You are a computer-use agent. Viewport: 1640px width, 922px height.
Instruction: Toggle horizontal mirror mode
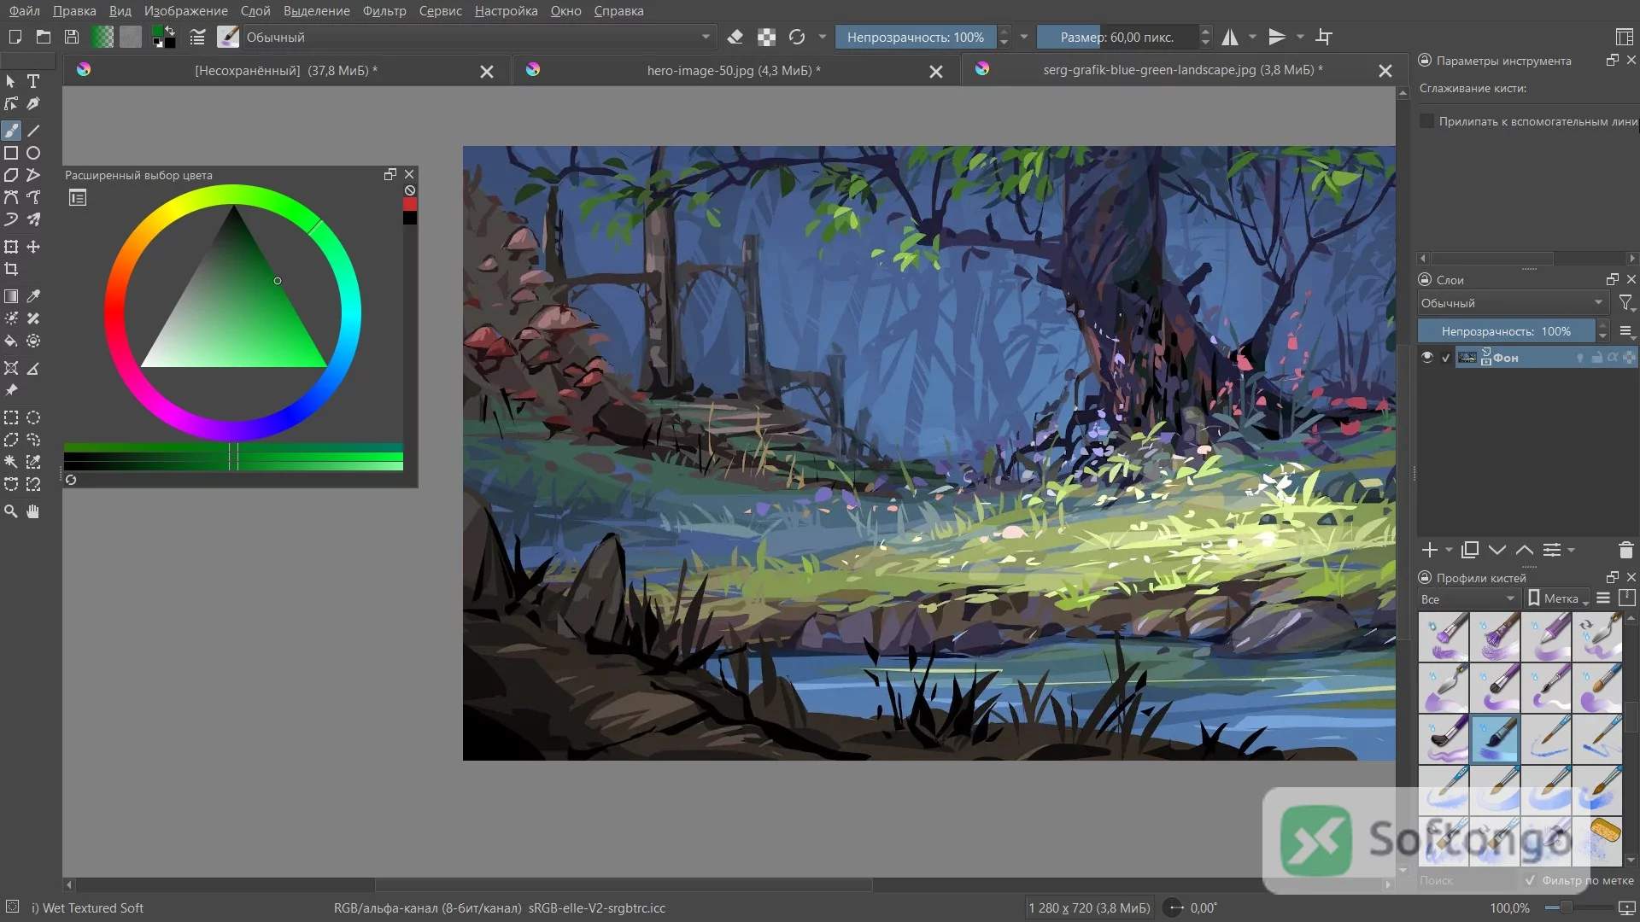tap(1230, 37)
